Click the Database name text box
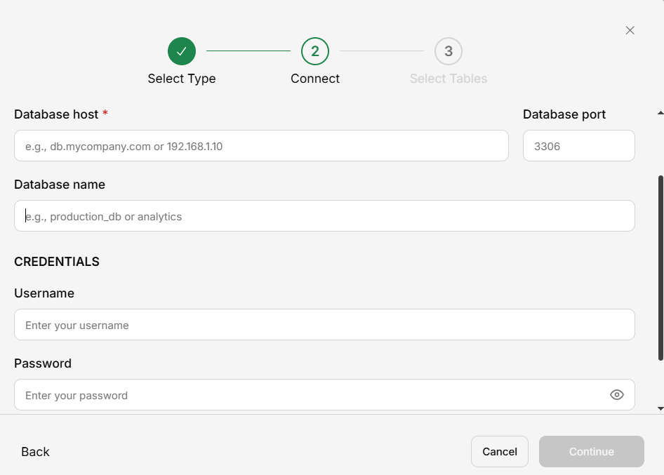Viewport: 664px width, 475px height. (x=324, y=216)
